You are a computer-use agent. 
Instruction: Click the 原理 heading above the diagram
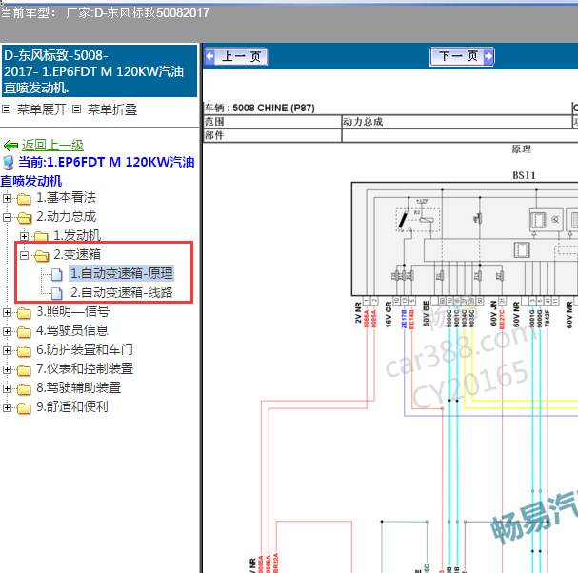click(x=521, y=149)
